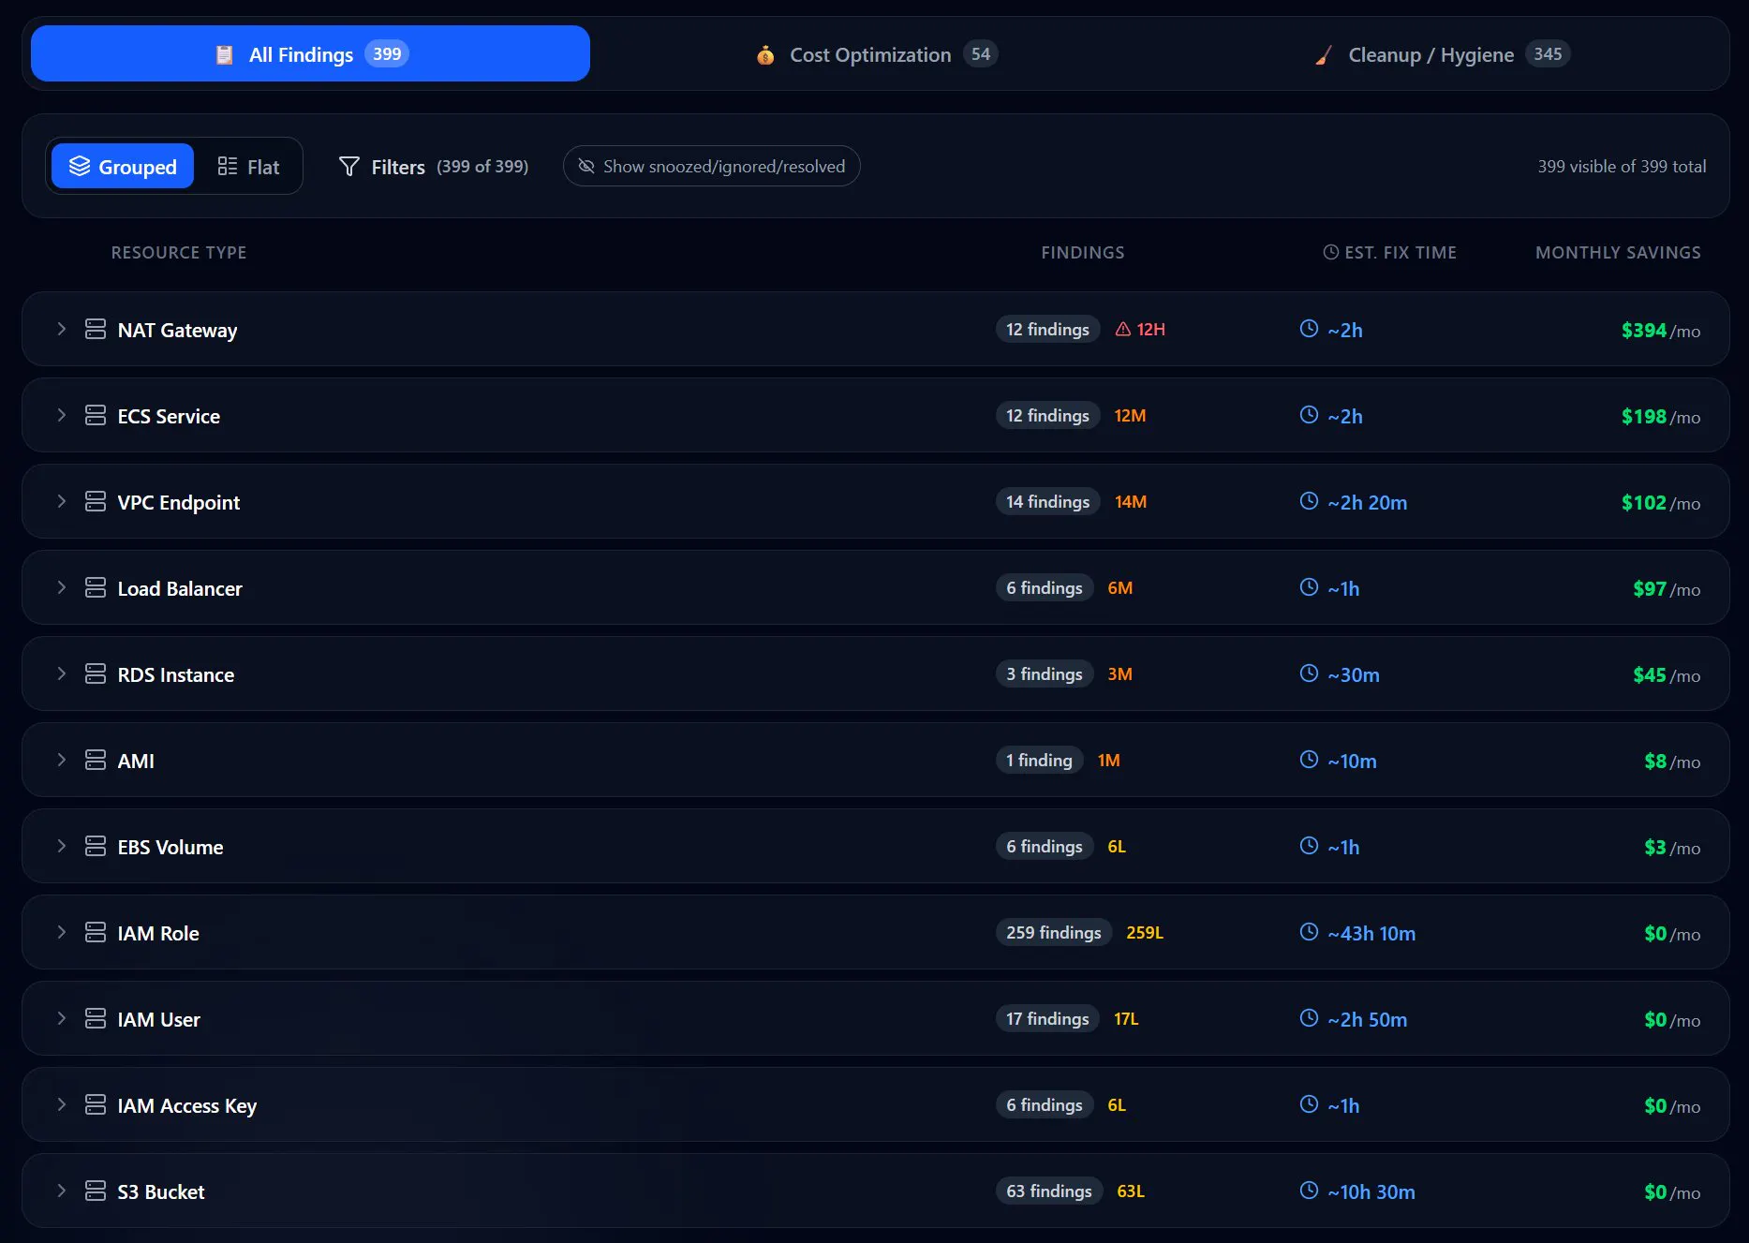The image size is (1749, 1243).
Task: Click the EST. FIX TIME column header
Action: click(x=1390, y=252)
